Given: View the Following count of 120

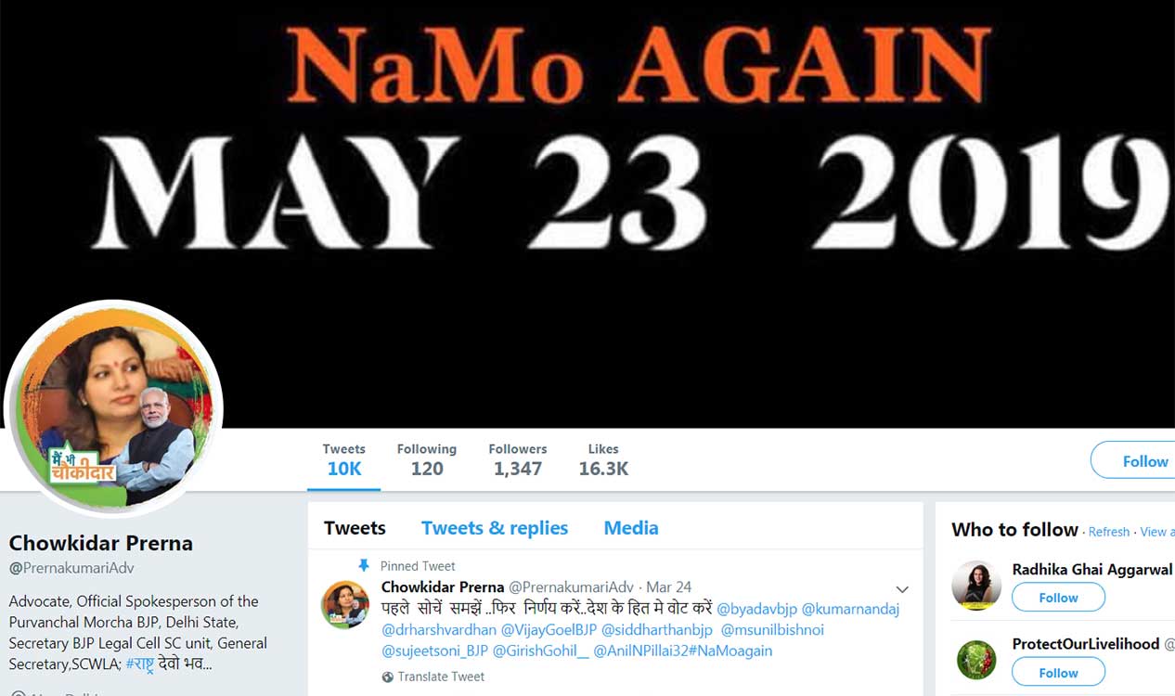Looking at the screenshot, I should 427,459.
